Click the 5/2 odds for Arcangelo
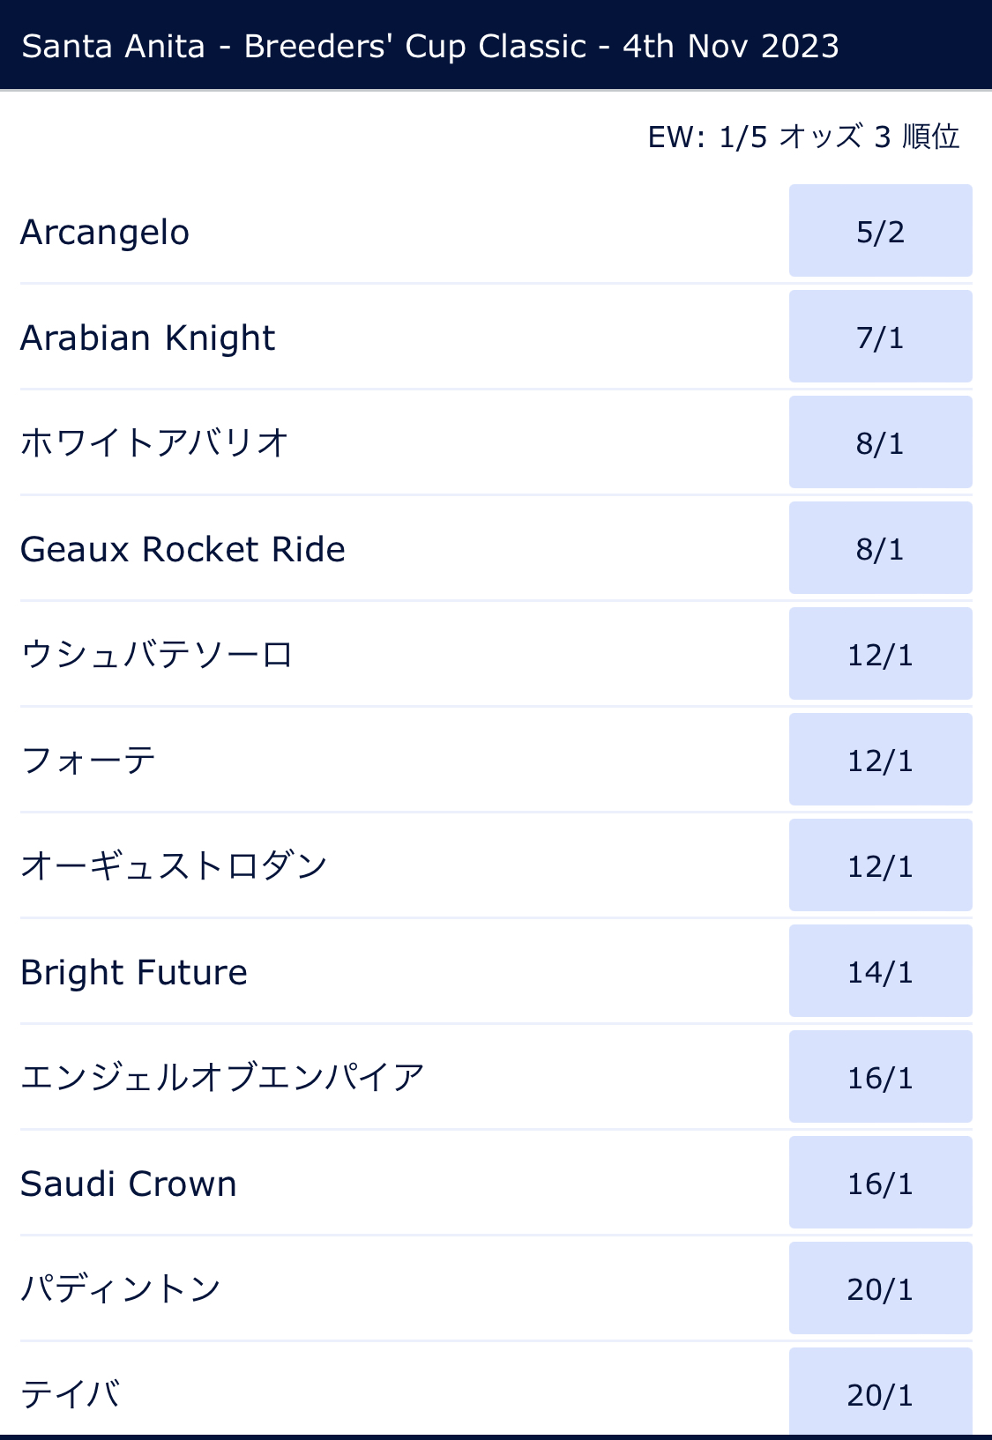Image resolution: width=992 pixels, height=1440 pixels. (x=880, y=231)
